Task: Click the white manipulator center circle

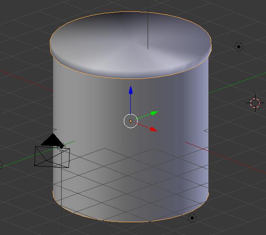Action: 130,121
